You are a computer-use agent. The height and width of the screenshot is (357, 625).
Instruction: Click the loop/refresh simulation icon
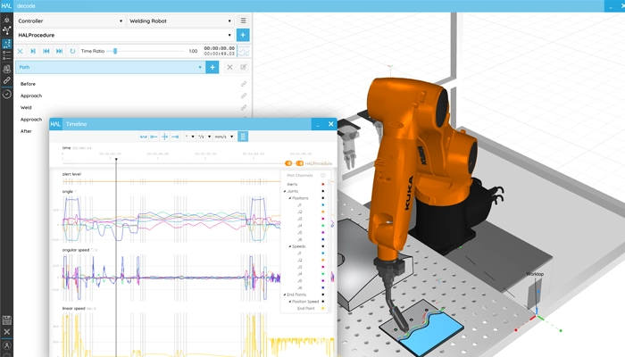[72, 51]
